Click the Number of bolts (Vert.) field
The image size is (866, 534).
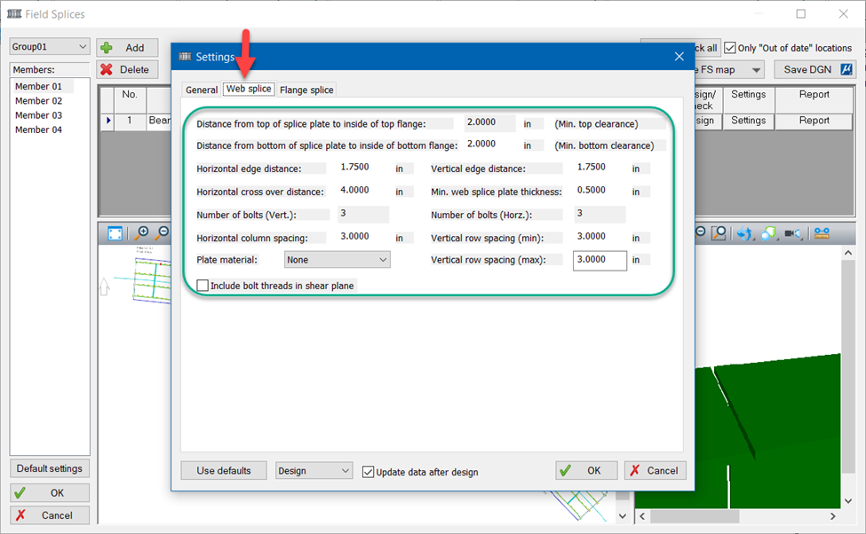click(x=363, y=214)
